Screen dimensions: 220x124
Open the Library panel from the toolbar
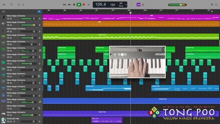pyautogui.click(x=4, y=4)
